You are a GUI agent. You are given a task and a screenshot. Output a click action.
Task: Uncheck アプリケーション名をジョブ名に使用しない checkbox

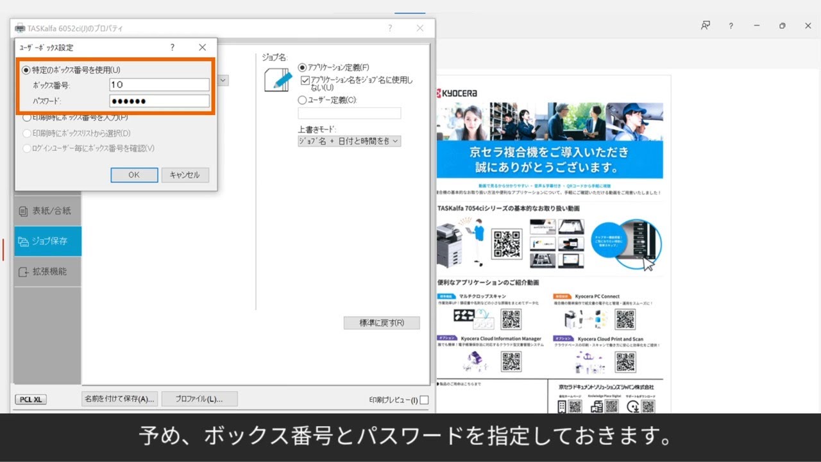click(x=305, y=80)
